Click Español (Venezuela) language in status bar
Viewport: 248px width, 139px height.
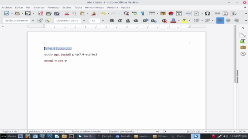point(122,131)
